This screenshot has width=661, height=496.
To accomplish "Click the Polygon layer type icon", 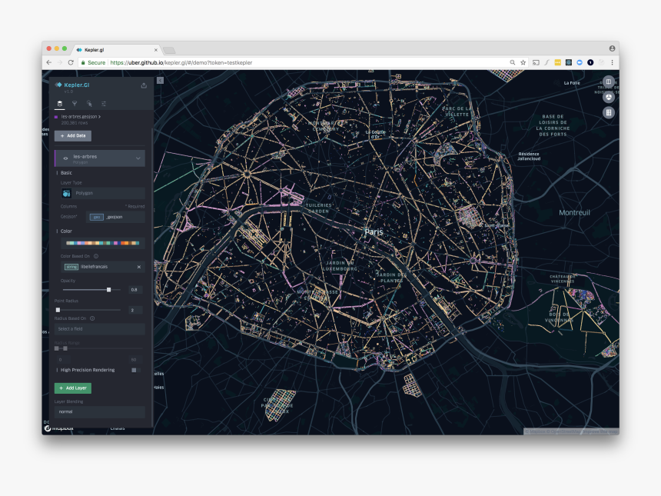I will [x=66, y=193].
